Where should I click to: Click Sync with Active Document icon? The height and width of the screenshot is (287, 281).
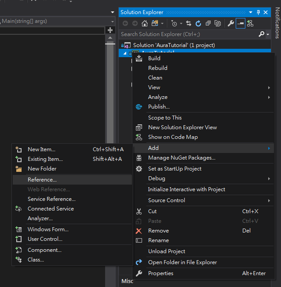[189, 23]
